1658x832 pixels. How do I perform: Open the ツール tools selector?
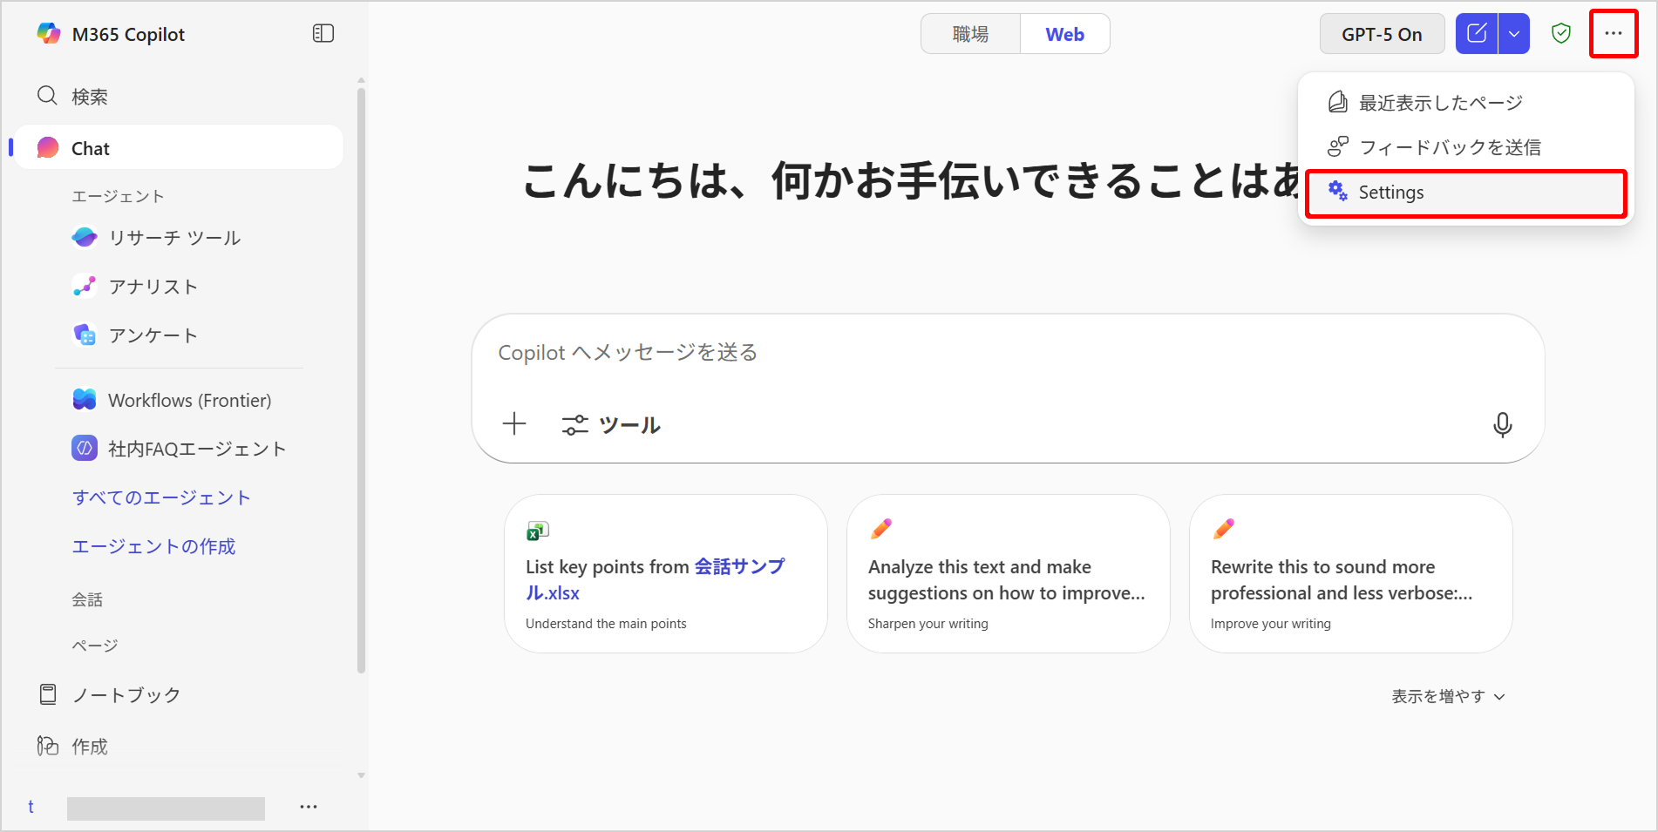(611, 425)
